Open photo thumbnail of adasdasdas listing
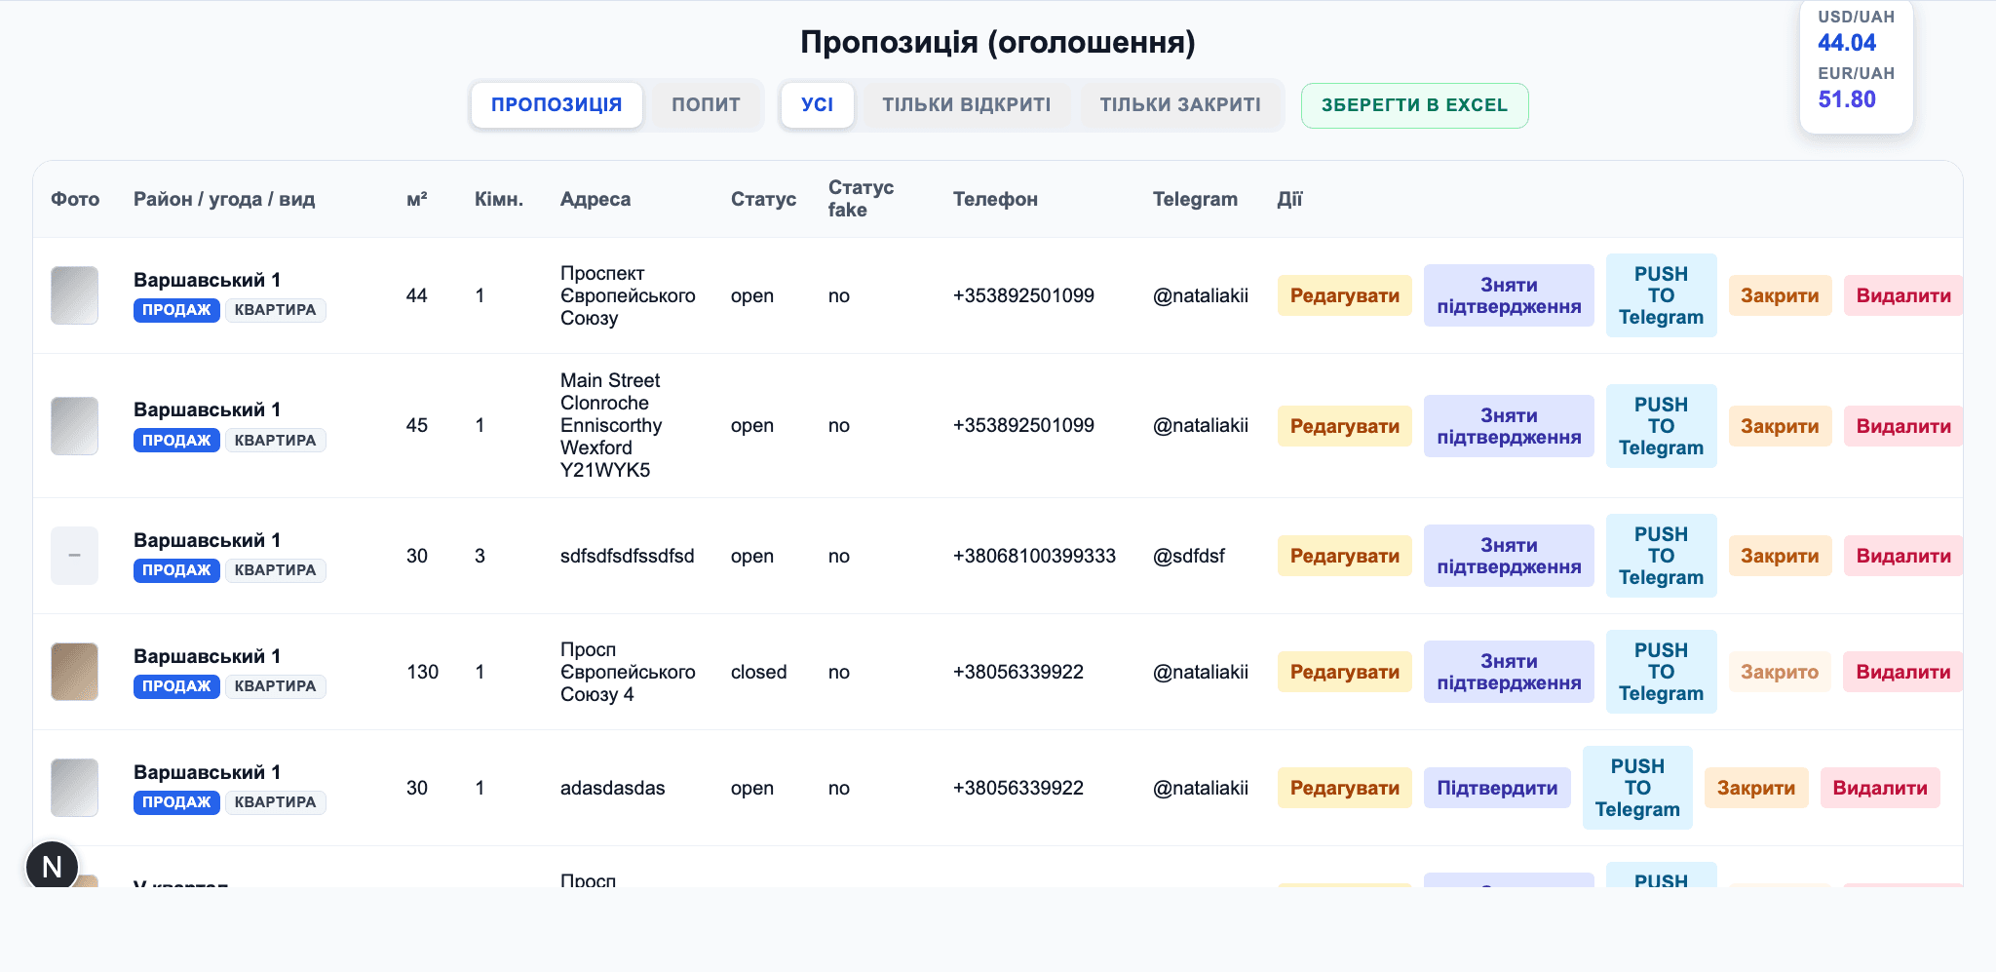 pyautogui.click(x=74, y=788)
